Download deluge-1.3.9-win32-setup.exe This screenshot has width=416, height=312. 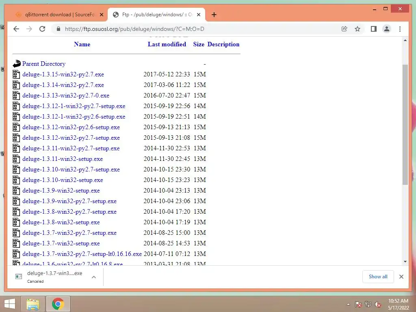tap(61, 191)
